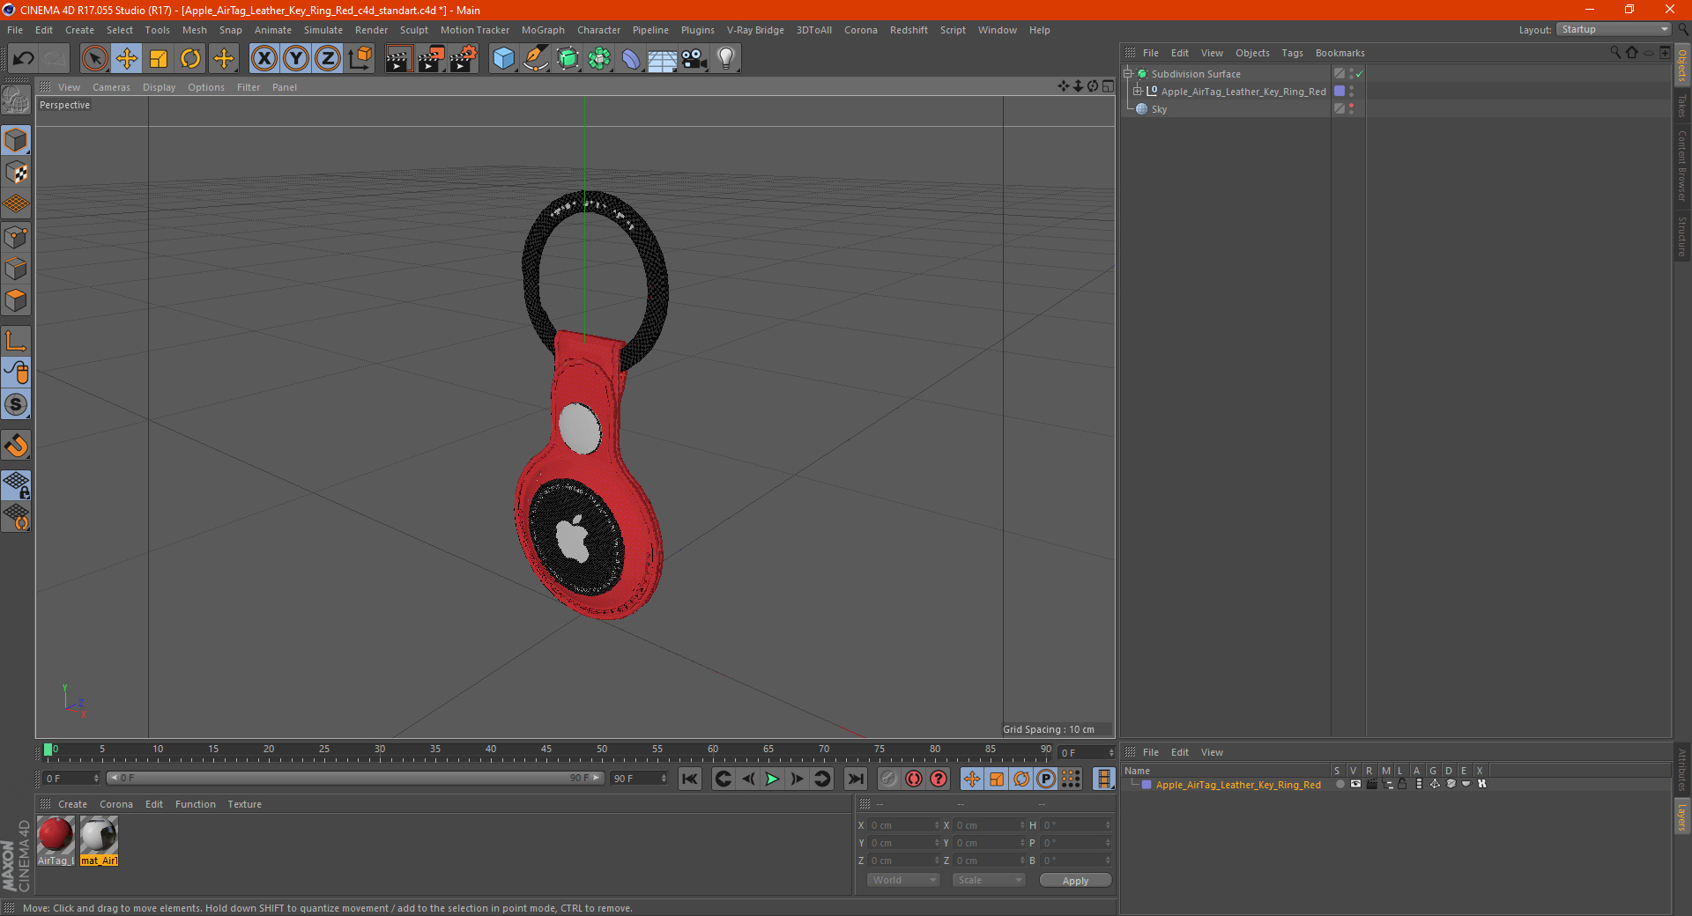Open the Render menu
Viewport: 1692px width, 916px height.
click(x=371, y=30)
